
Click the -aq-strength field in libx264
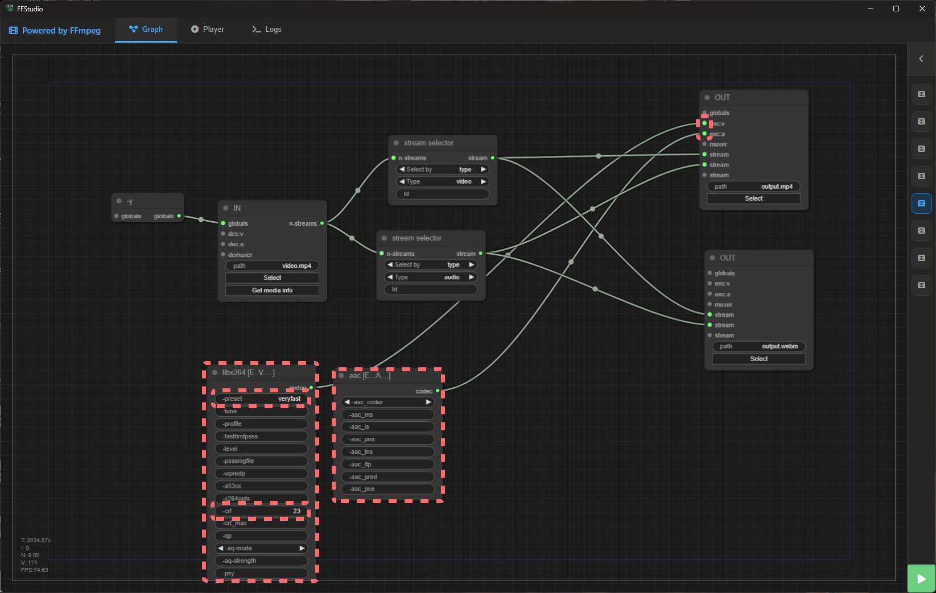(261, 561)
